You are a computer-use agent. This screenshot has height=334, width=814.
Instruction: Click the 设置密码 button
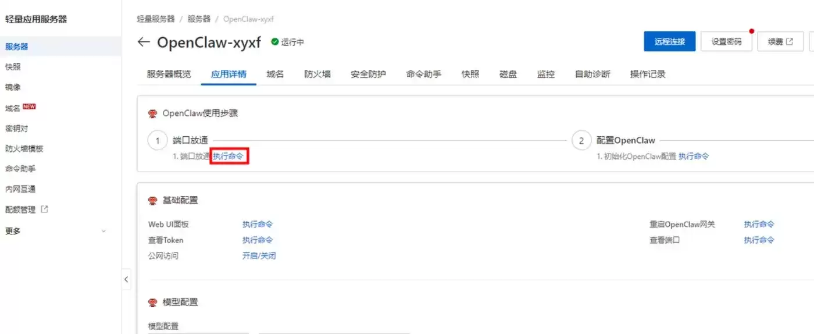coord(727,41)
